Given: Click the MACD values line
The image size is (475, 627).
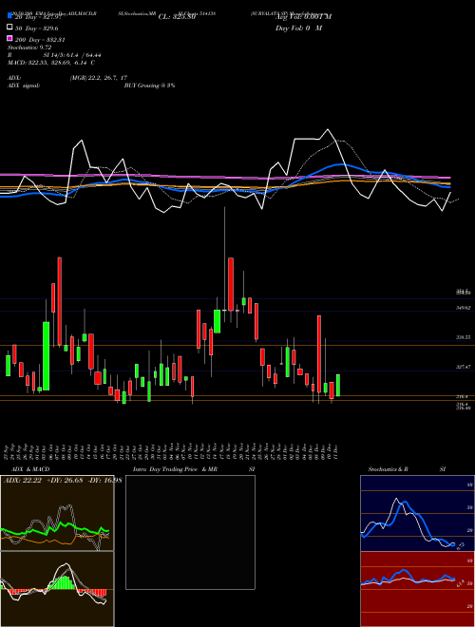Looking at the screenshot, I should (51, 63).
